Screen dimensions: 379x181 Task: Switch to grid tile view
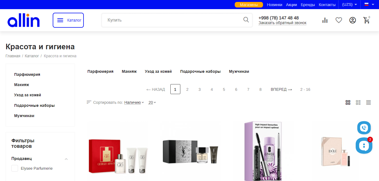348,102
